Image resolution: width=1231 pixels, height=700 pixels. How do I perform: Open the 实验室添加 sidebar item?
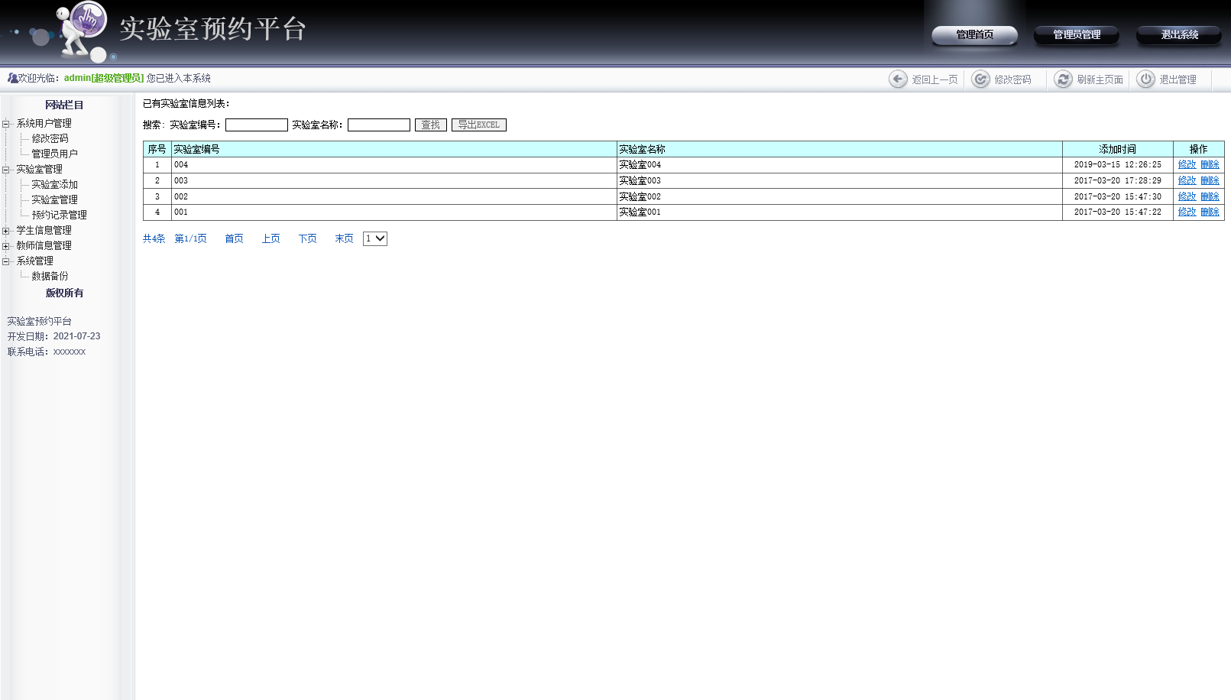click(54, 184)
